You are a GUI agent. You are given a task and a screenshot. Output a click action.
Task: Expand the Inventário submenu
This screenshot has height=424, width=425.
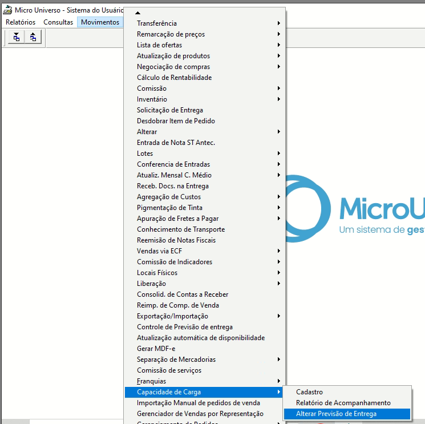coord(152,99)
